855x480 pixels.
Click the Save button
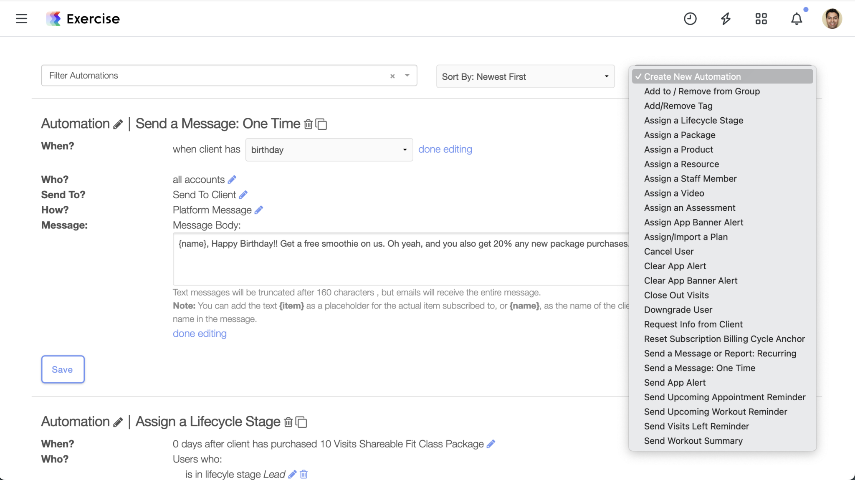tap(63, 369)
